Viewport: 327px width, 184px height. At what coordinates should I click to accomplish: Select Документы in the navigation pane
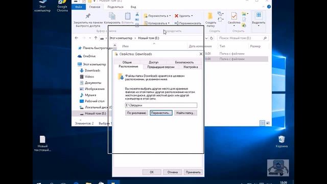point(93,83)
